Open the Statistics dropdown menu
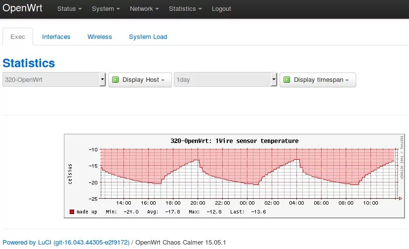 (185, 8)
